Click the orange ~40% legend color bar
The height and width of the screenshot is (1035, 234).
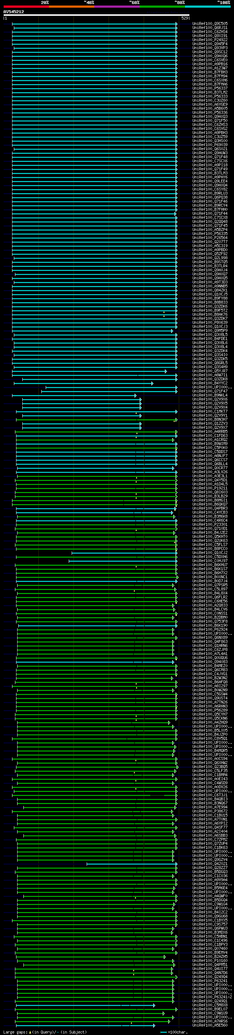[x=72, y=7]
